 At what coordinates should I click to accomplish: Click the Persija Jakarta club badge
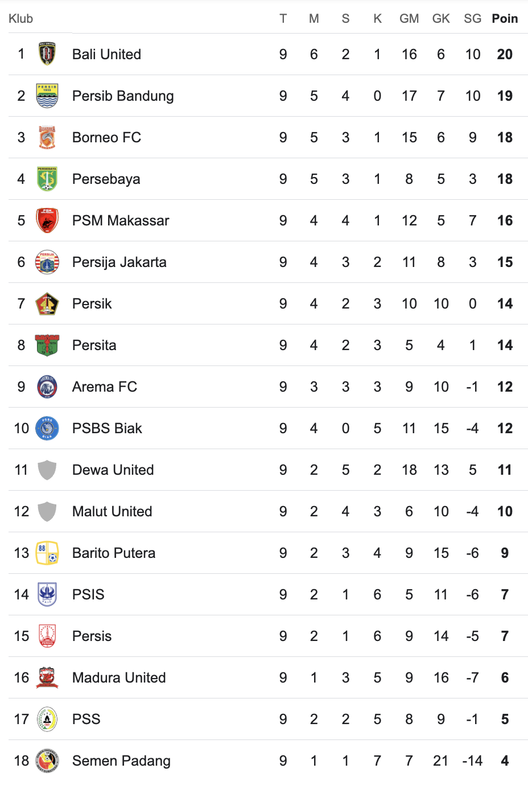[x=47, y=262]
